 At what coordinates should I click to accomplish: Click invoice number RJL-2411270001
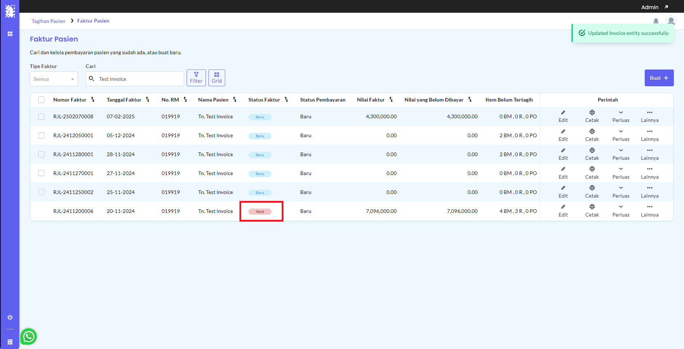(73, 173)
